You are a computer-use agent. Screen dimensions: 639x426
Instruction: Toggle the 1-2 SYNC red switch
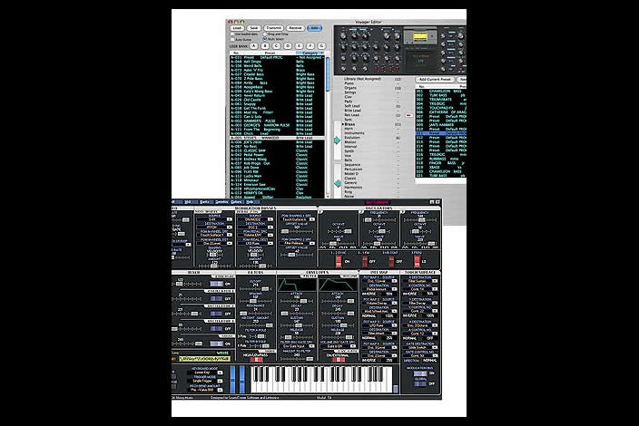pos(339,261)
